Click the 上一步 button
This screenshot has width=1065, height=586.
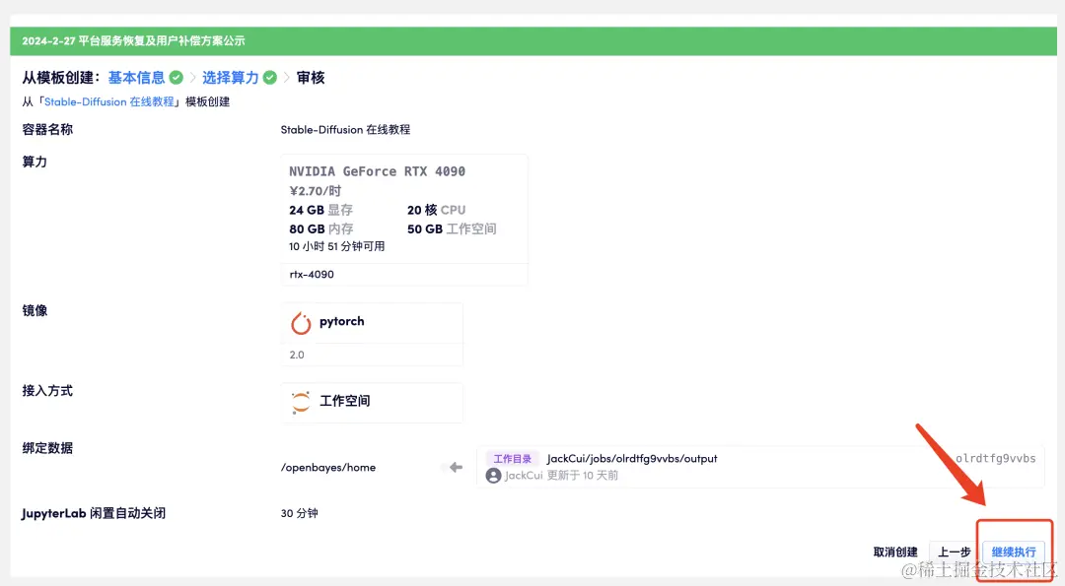point(953,552)
